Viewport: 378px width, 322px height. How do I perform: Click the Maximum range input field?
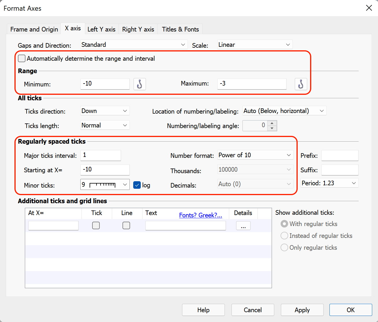point(252,84)
